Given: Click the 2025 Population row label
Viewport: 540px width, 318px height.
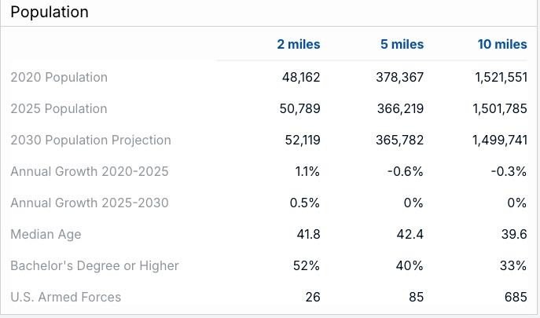Looking at the screenshot, I should 59,109.
